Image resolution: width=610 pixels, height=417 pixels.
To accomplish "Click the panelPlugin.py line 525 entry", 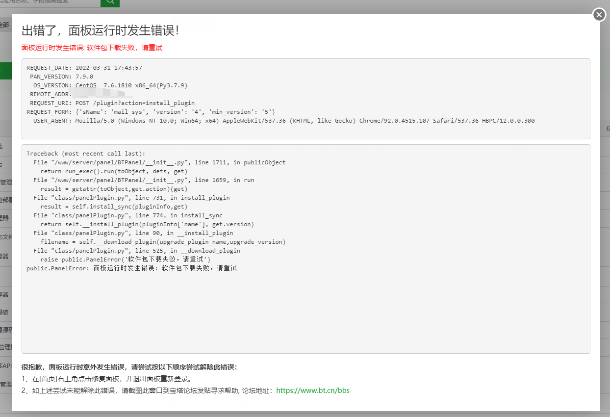I will pyautogui.click(x=137, y=251).
